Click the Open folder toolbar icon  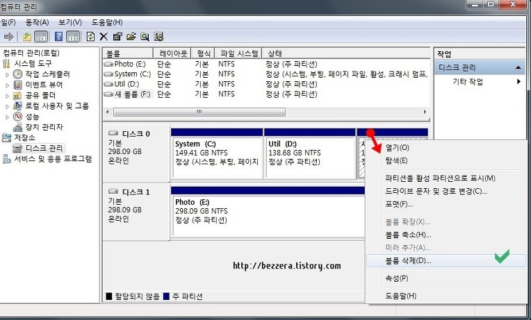(131, 37)
